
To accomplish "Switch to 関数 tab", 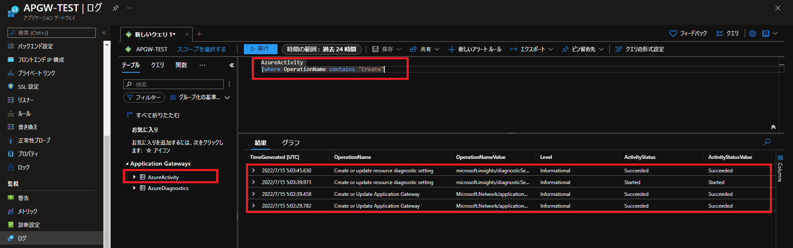I will [x=181, y=65].
